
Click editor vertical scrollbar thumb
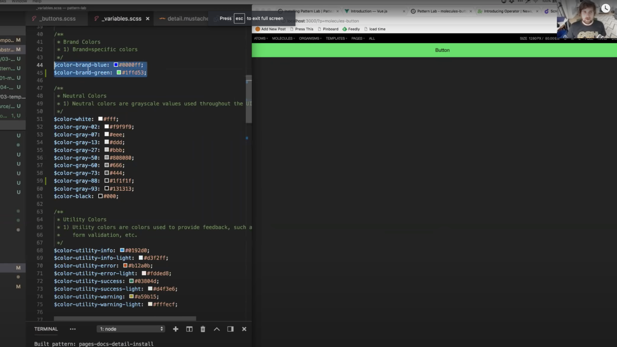click(249, 99)
